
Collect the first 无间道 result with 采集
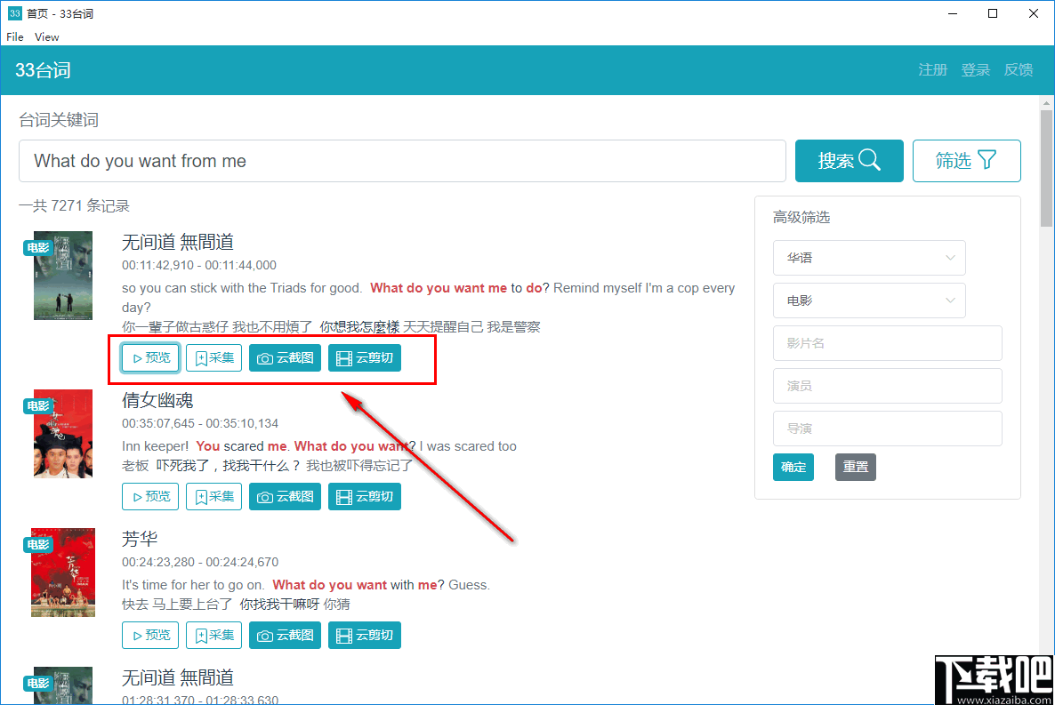pos(214,358)
